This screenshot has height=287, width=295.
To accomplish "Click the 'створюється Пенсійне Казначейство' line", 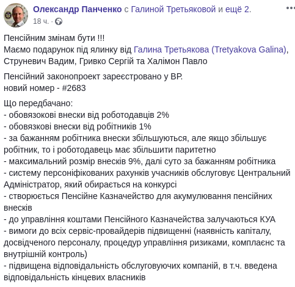I will pos(138,202).
